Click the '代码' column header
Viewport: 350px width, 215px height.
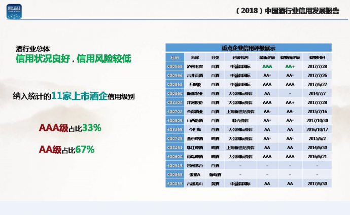coord(175,57)
